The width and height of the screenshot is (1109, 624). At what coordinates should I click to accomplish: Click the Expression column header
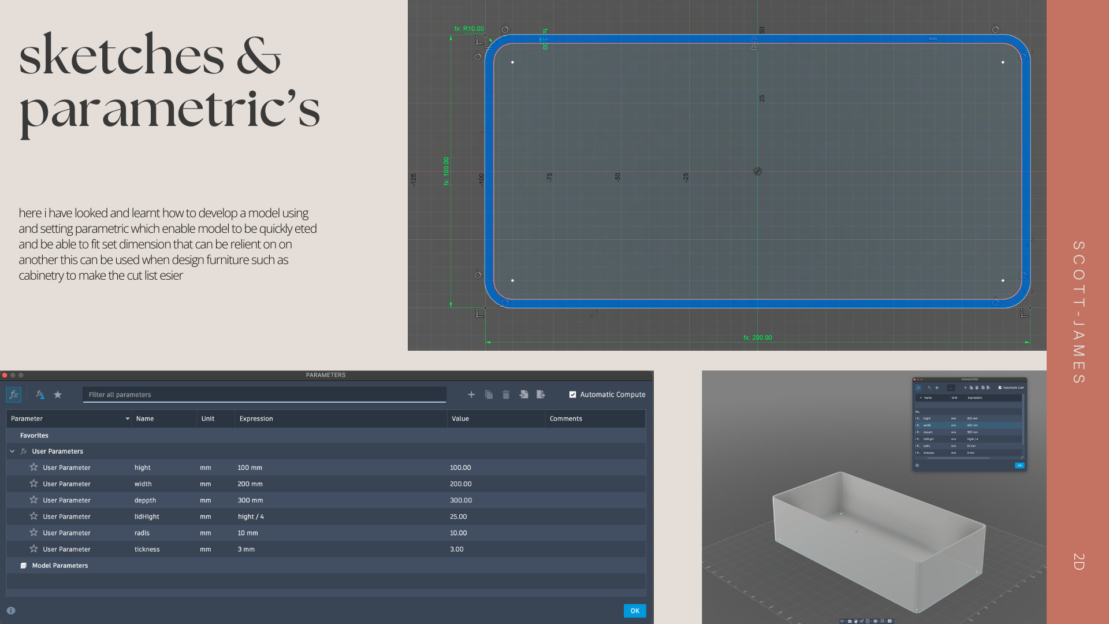(x=256, y=419)
